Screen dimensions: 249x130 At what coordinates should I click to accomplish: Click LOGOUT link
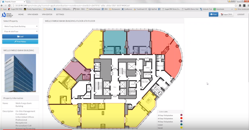[241, 14]
